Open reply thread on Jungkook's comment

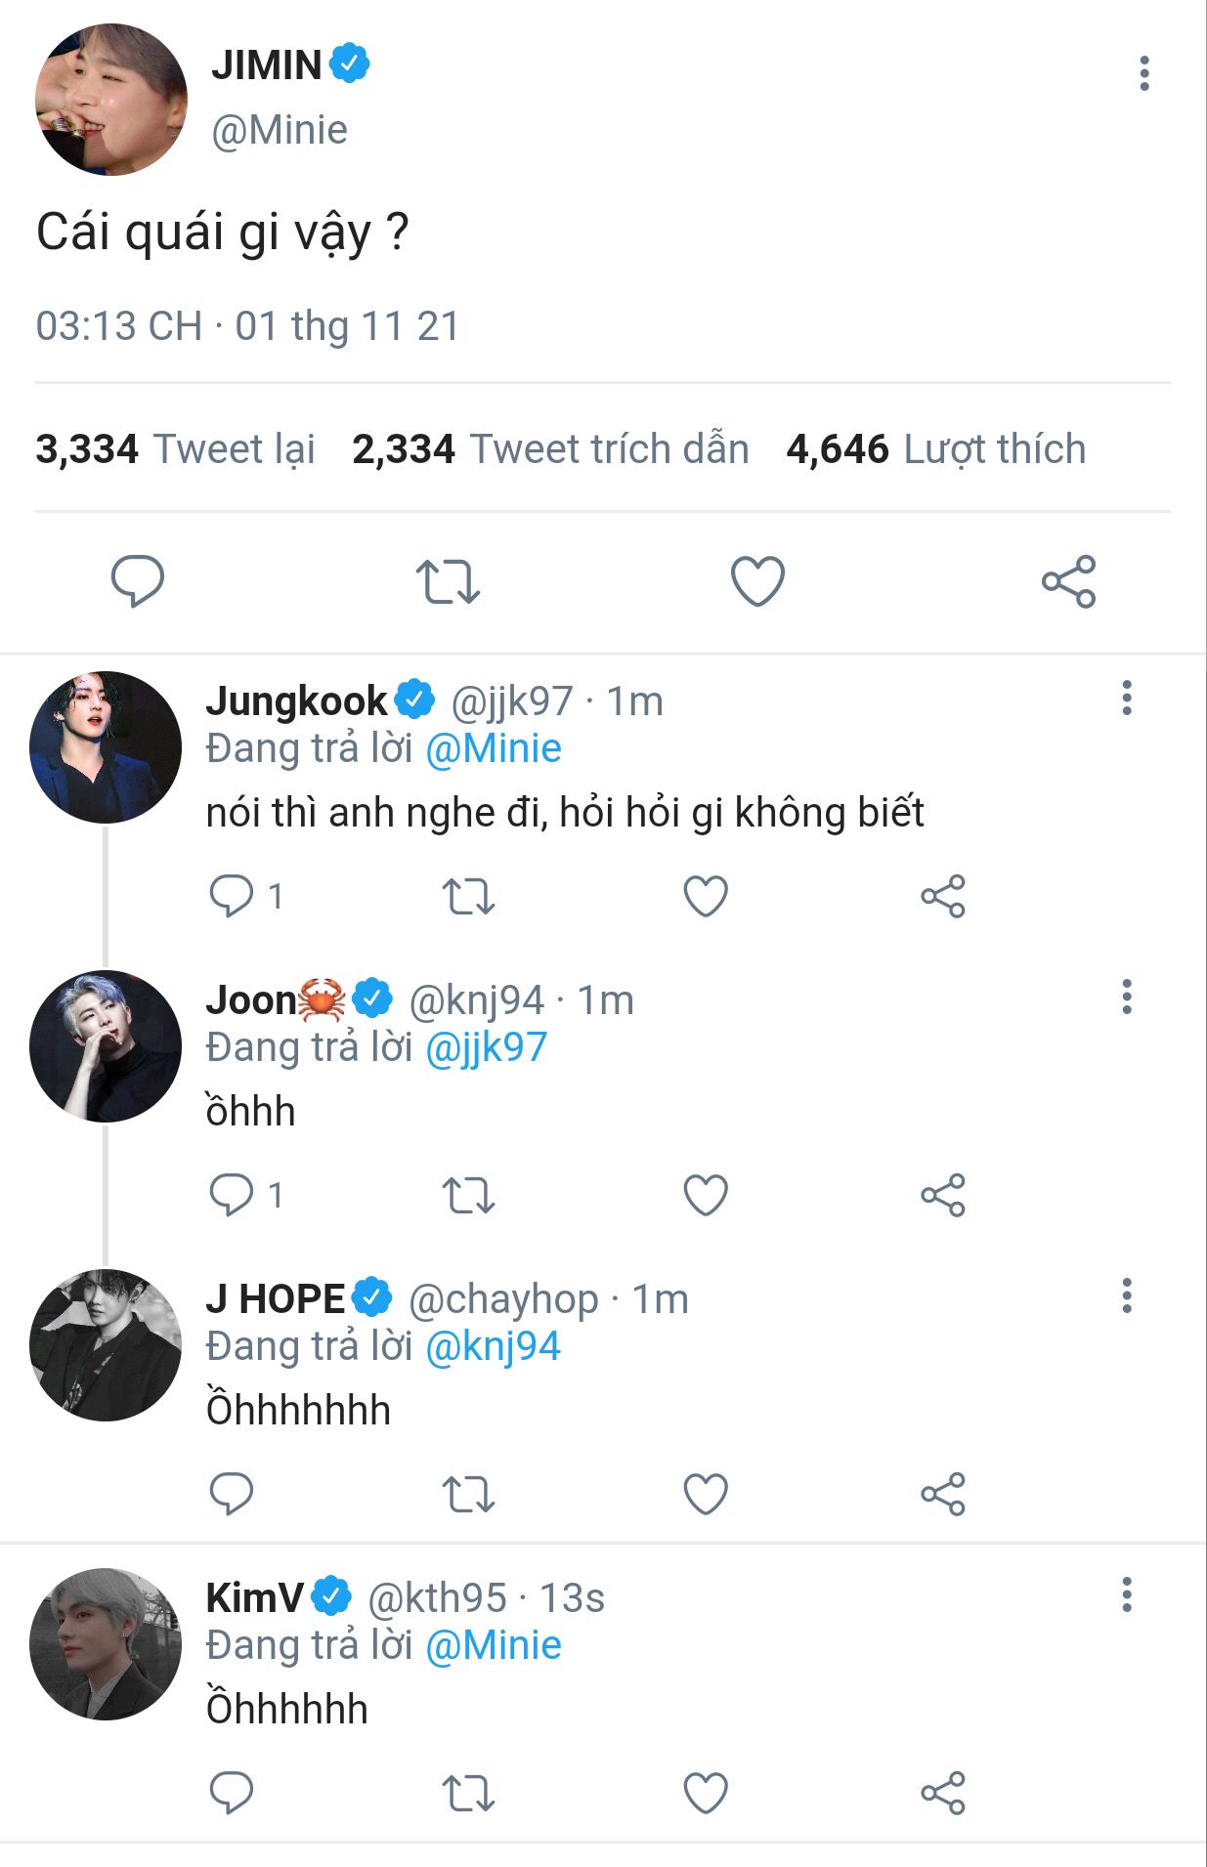(x=246, y=896)
